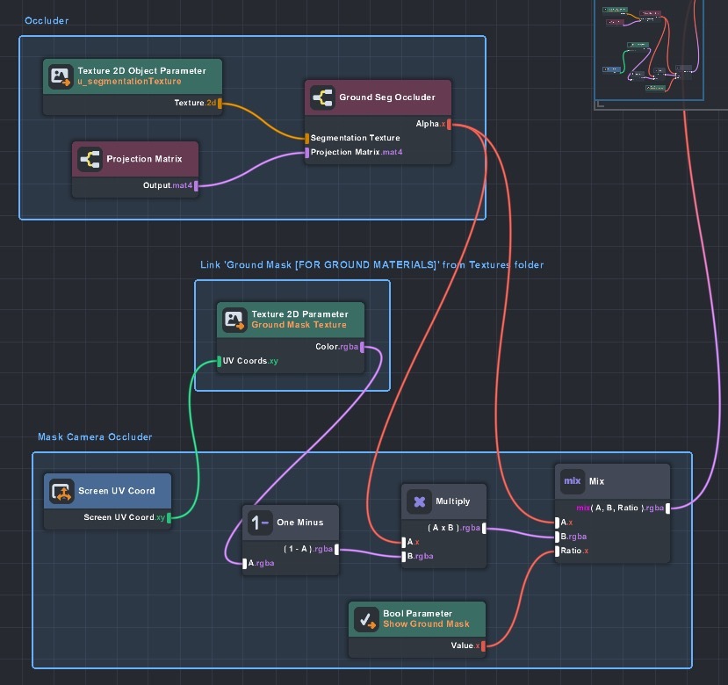Viewport: 728px width, 685px height.
Task: Click the Ground Mask Texture node icon
Action: click(x=234, y=320)
